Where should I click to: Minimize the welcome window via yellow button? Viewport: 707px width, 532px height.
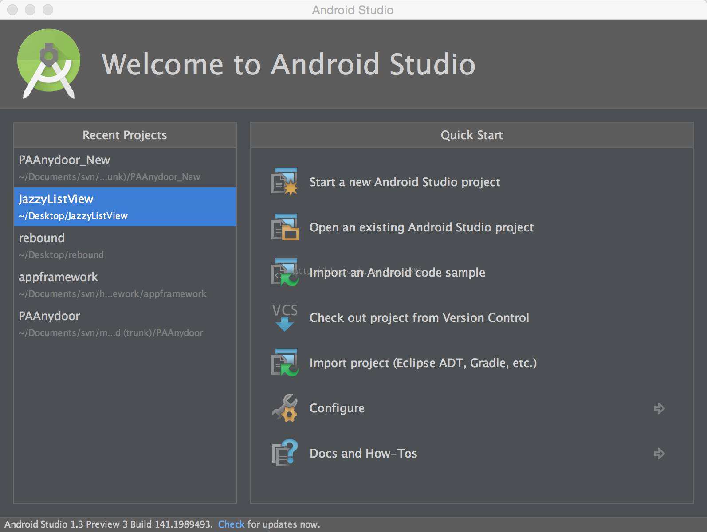click(x=30, y=10)
